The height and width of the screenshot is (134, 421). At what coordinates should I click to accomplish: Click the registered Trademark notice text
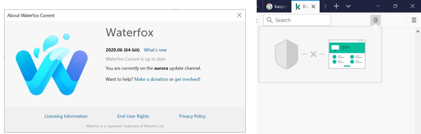tap(125, 126)
